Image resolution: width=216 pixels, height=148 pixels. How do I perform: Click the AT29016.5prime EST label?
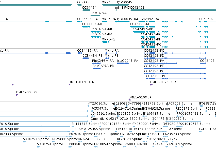(101, 103)
